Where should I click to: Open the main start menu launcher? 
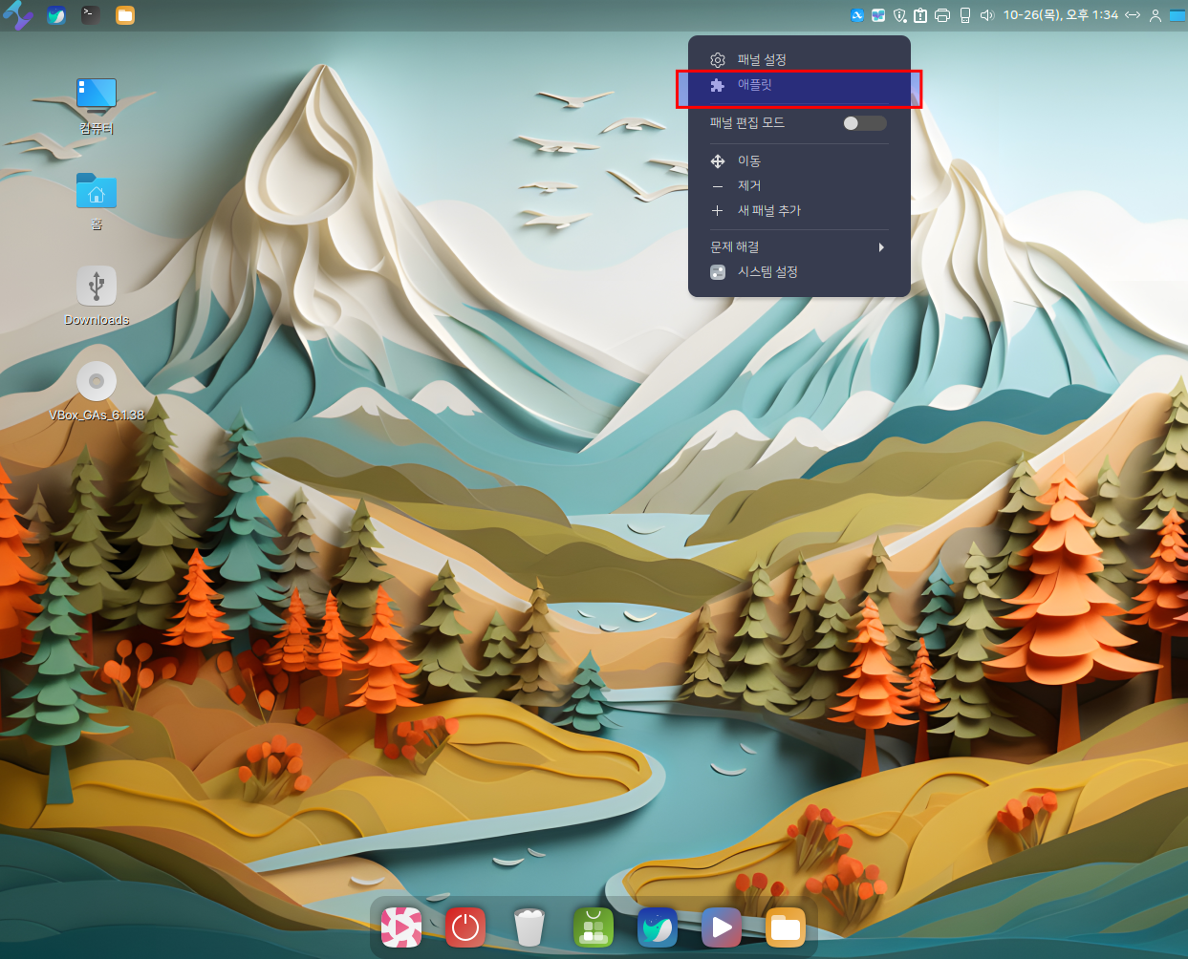pyautogui.click(x=17, y=14)
